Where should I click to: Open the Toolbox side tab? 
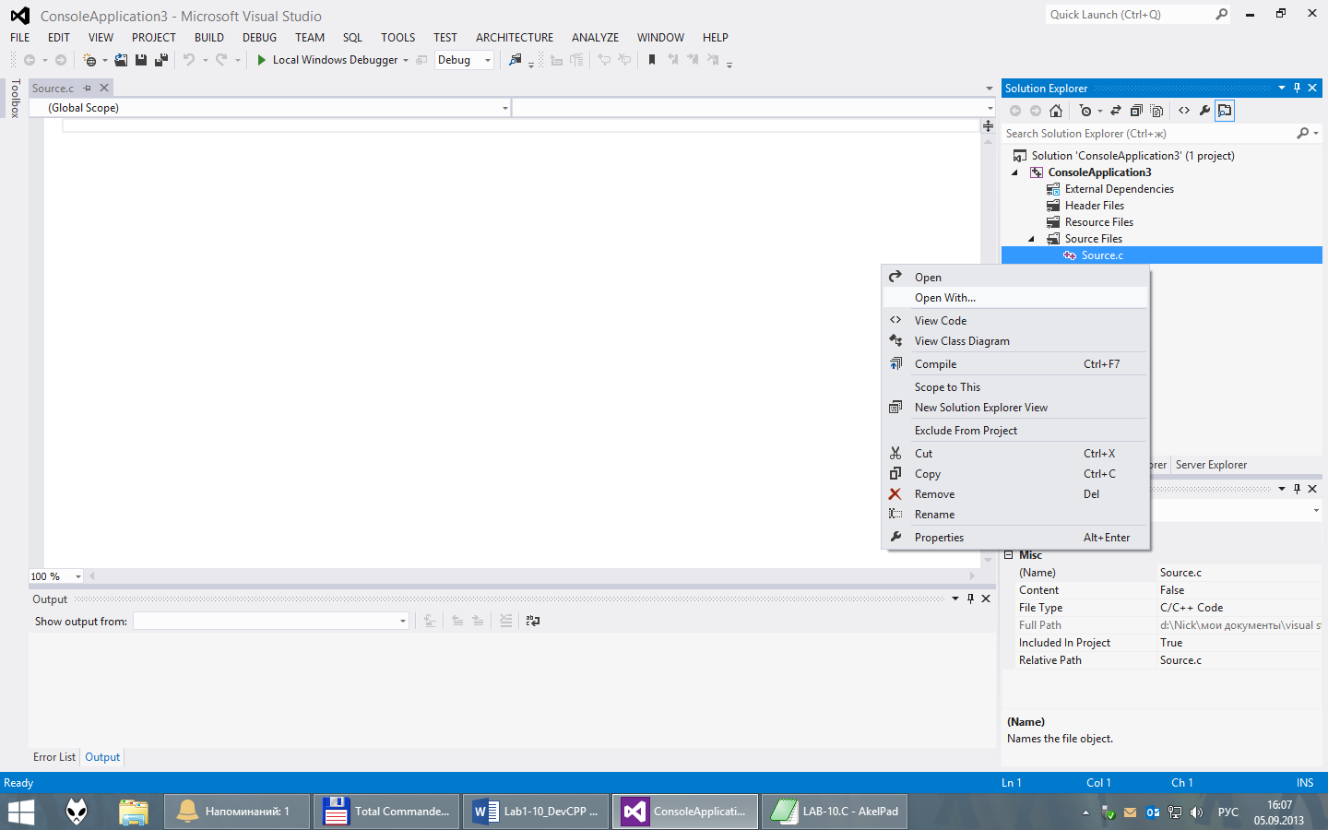pos(15,99)
